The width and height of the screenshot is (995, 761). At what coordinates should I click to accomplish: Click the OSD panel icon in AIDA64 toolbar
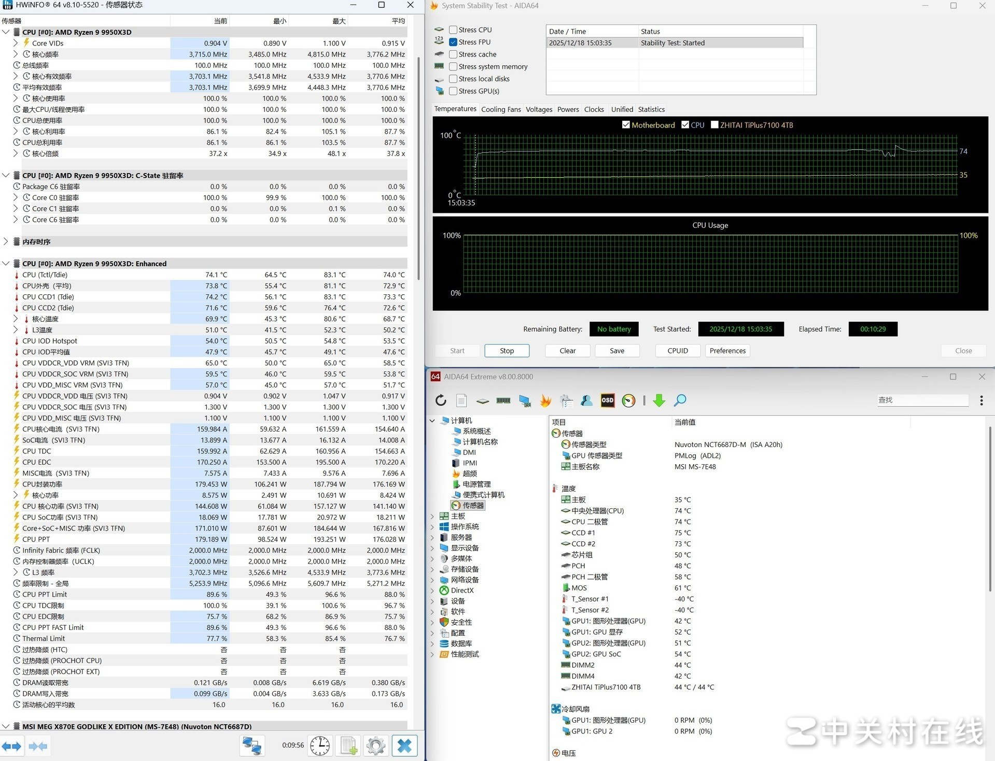point(607,400)
